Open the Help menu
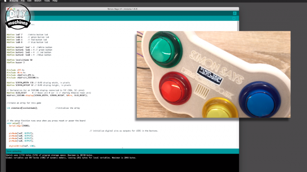307x172 pixels. [55, 1]
